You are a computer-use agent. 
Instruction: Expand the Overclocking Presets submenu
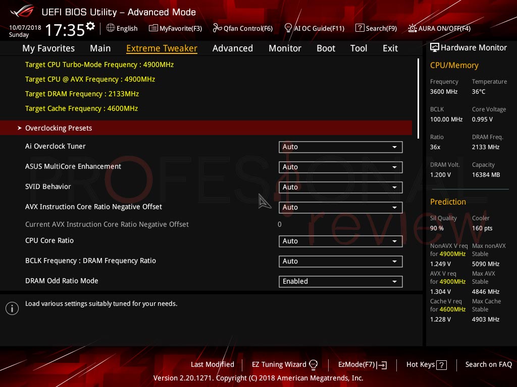tap(206, 127)
